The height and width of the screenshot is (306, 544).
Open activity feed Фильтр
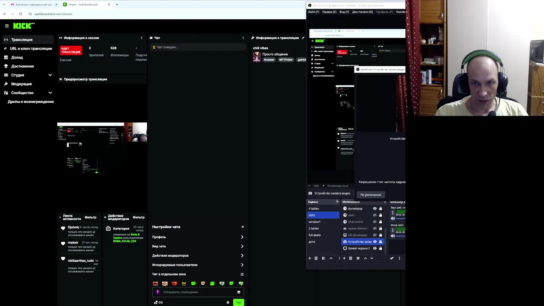(91, 218)
